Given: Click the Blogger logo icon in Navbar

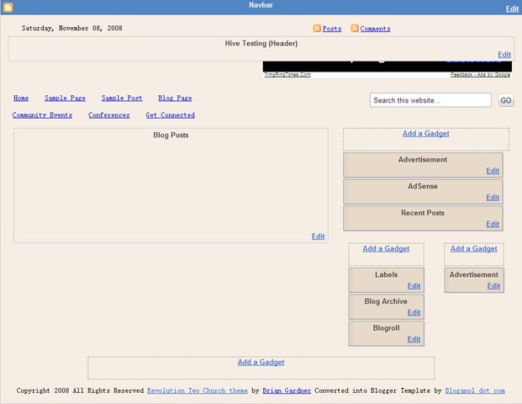Looking at the screenshot, I should [x=8, y=8].
